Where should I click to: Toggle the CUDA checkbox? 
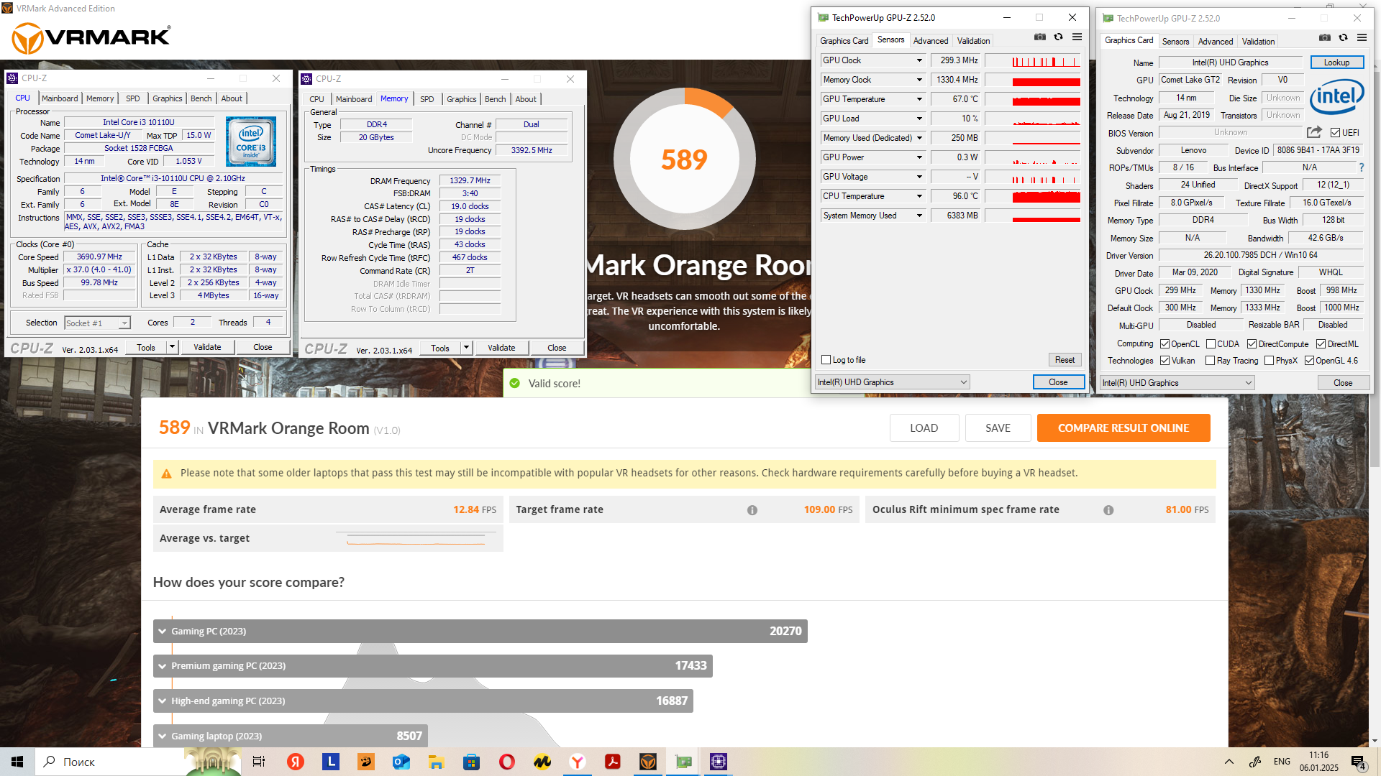tap(1211, 344)
